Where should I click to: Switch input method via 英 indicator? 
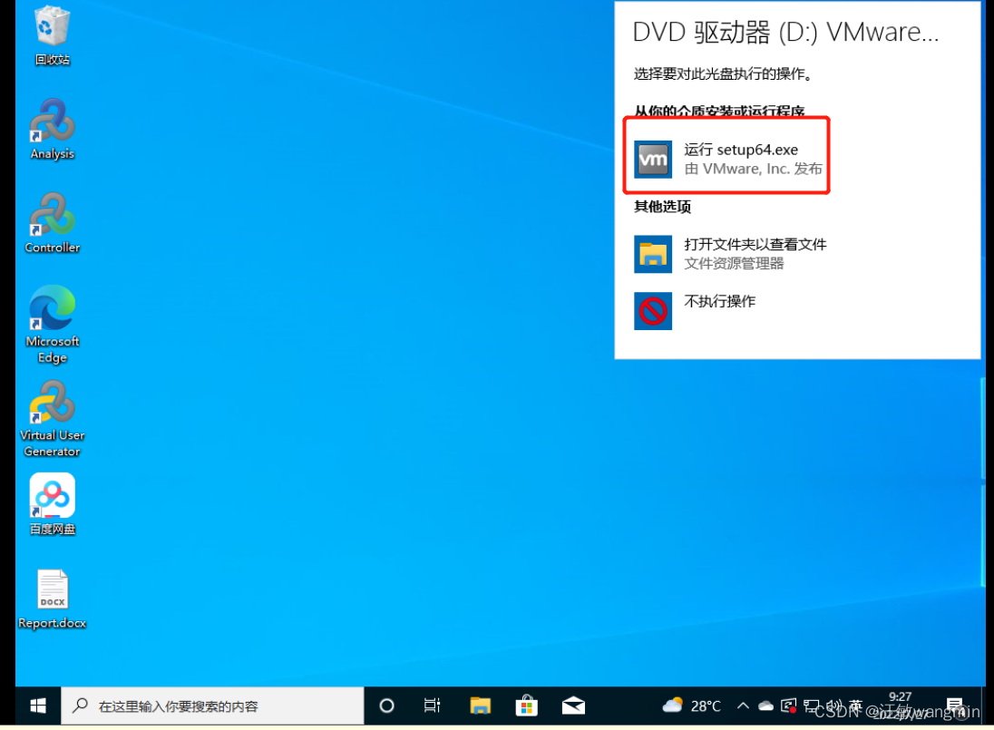pos(856,706)
